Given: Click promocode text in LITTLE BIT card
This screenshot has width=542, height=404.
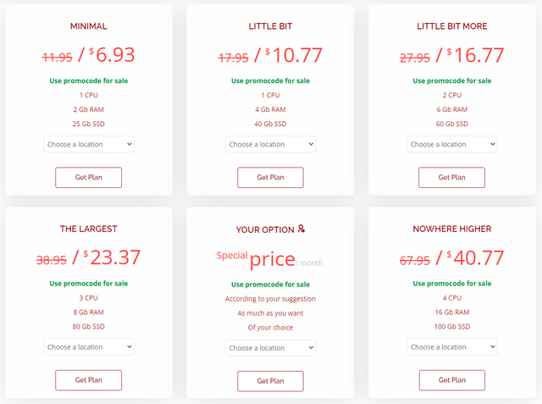Looking at the screenshot, I should tap(270, 80).
